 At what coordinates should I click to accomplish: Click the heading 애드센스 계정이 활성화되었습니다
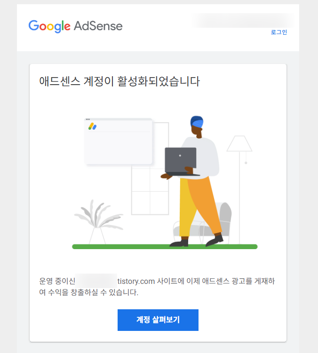tap(119, 81)
